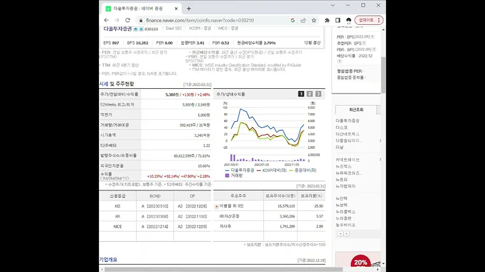Image resolution: width=485 pixels, height=272 pixels.
Task: Open the tab search chevron
Action: [333, 5]
